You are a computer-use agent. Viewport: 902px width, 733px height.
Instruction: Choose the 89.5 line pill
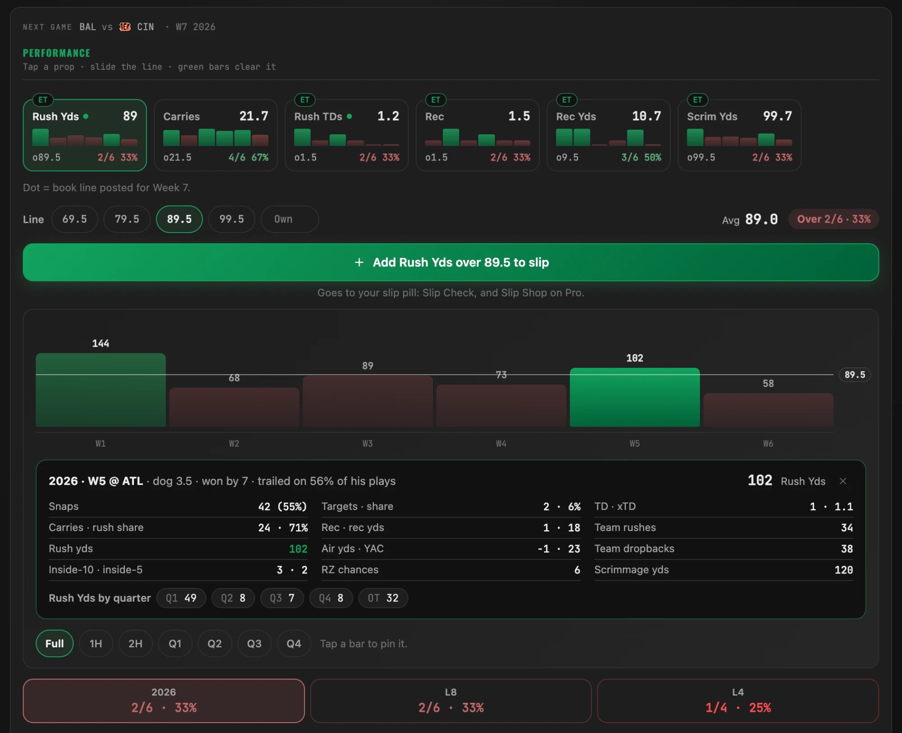click(x=179, y=219)
